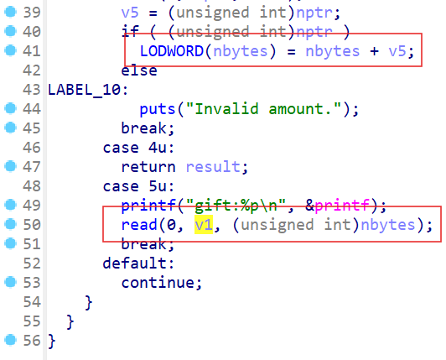Click breakpoint dot beside line 51
This screenshot has height=360, width=446.
(11, 243)
